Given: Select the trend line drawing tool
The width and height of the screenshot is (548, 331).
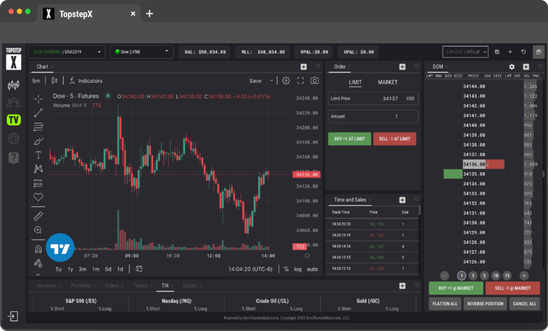Looking at the screenshot, I should [x=38, y=113].
